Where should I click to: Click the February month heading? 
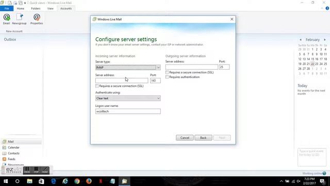tap(312, 40)
